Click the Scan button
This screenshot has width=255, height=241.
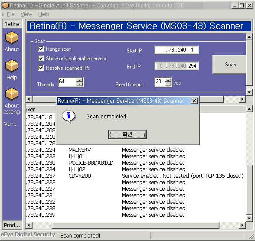coord(229,65)
